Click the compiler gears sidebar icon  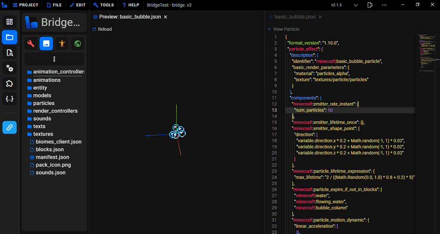click(9, 68)
